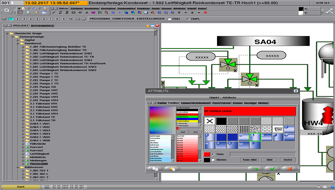Choose ColorGreen in color list

(187, 117)
